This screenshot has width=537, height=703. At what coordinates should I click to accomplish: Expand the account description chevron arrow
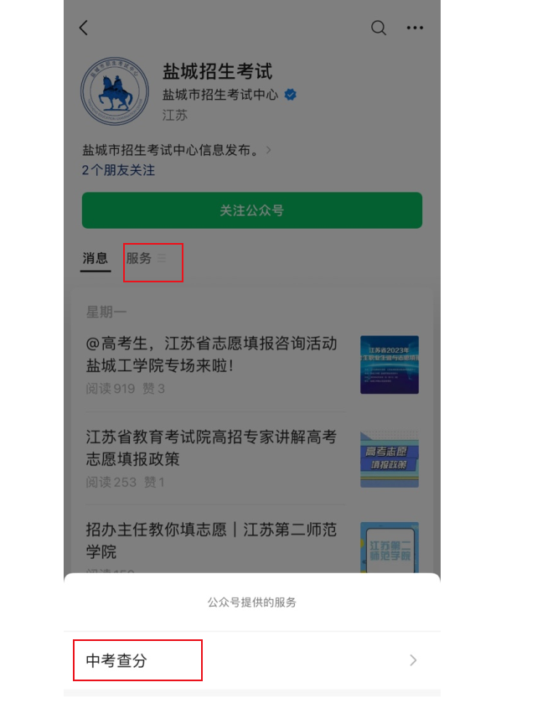coord(268,150)
